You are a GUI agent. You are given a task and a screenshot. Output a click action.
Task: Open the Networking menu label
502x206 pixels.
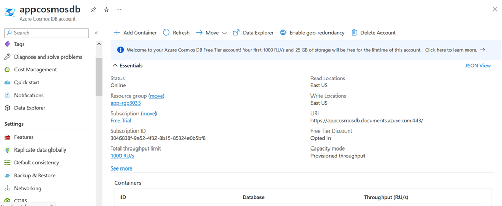click(27, 188)
